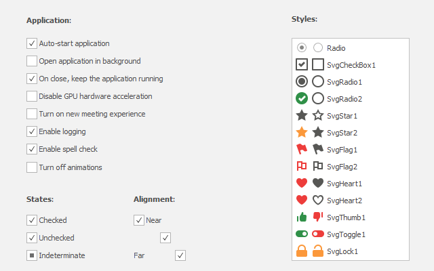This screenshot has height=271, width=434.
Task: Click the outlined star in SvgStar1 row
Action: tap(317, 115)
